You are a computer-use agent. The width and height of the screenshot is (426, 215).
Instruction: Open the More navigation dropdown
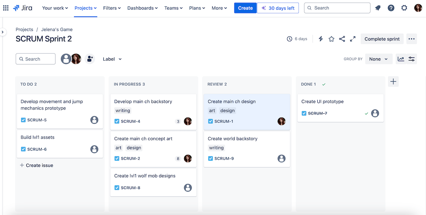pos(219,8)
